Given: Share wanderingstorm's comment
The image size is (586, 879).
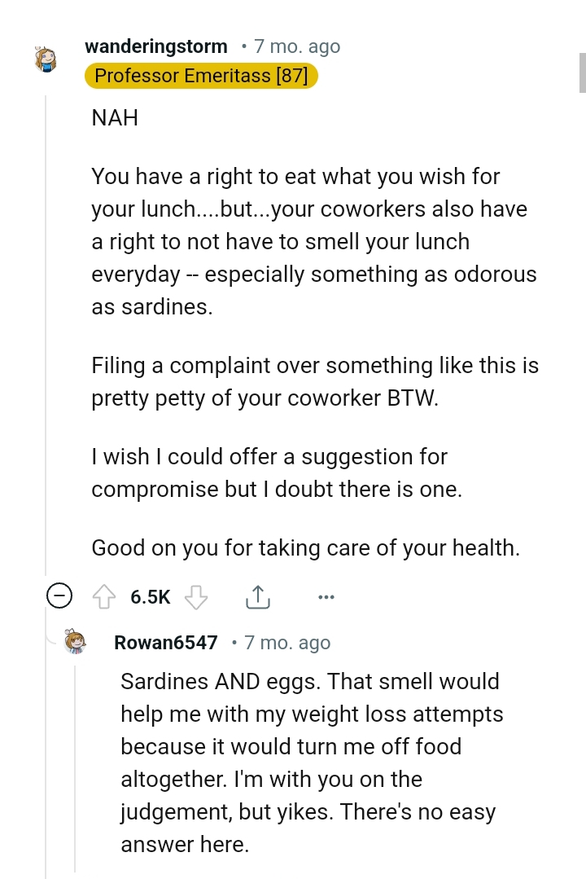Looking at the screenshot, I should pyautogui.click(x=258, y=596).
